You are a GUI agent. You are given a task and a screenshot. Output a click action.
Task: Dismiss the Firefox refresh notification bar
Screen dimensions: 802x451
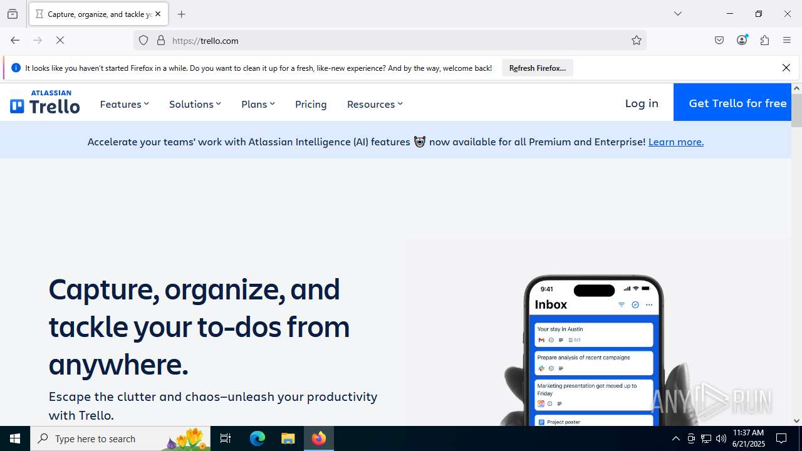click(786, 68)
